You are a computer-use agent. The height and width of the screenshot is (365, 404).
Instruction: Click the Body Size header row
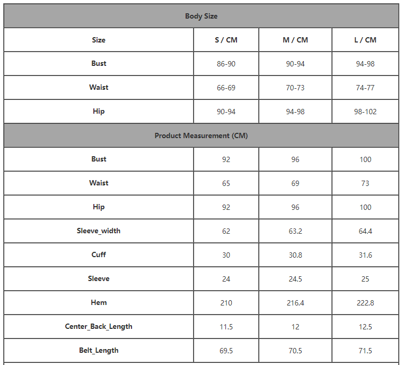point(201,16)
